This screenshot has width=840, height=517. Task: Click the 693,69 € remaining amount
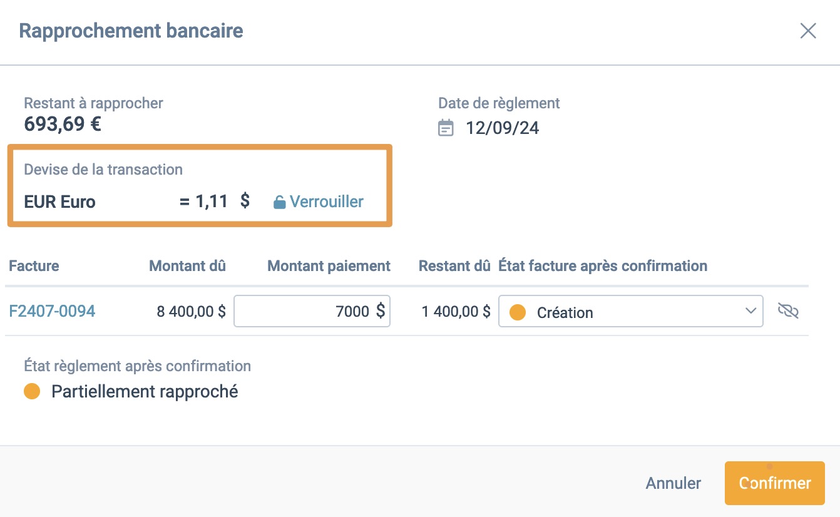63,124
